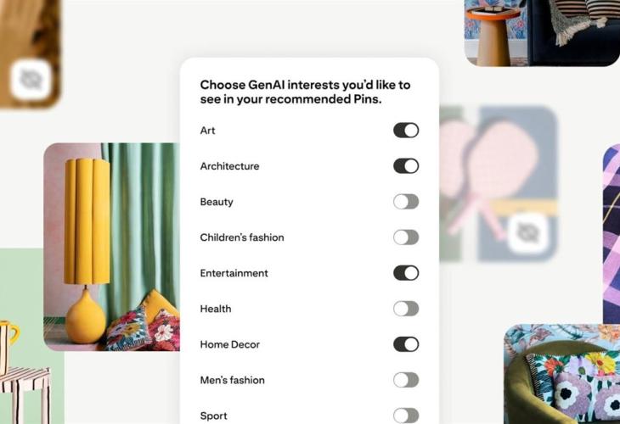Turn off the Art toggle
Screen dimensions: 620x424
(x=406, y=131)
